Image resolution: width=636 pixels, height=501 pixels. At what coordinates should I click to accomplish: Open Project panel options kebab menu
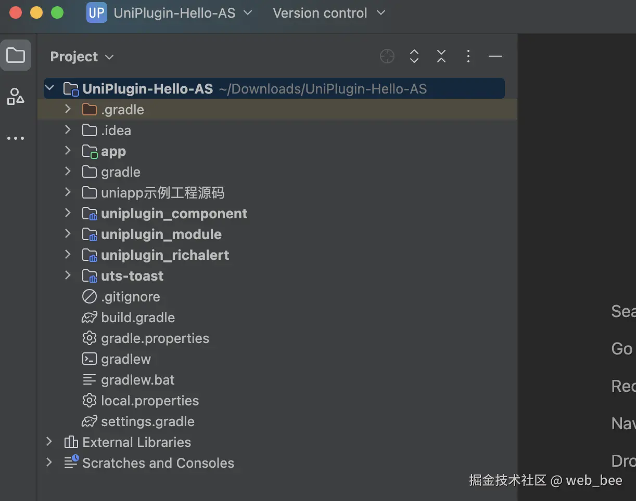pos(468,56)
